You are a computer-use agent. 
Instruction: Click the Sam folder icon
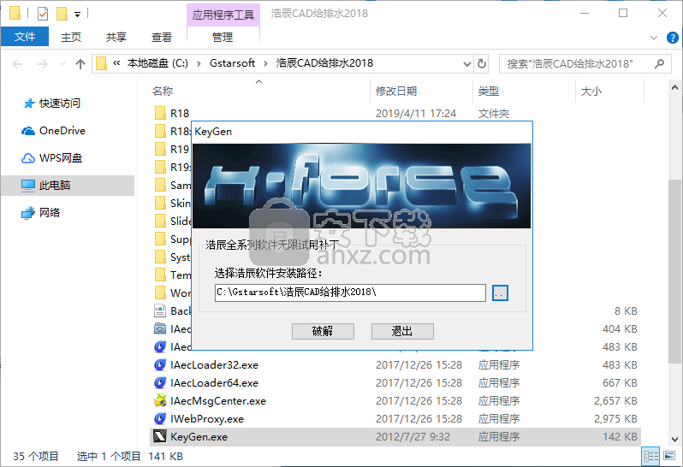pyautogui.click(x=160, y=185)
